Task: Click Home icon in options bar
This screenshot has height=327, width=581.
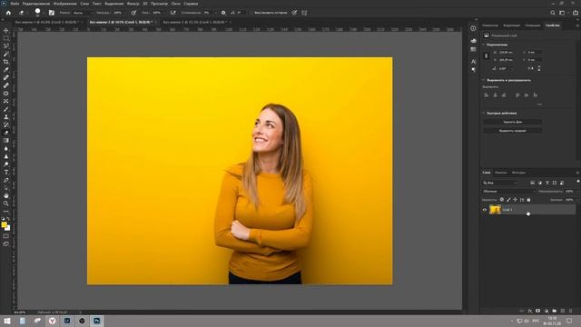Action: click(8, 13)
